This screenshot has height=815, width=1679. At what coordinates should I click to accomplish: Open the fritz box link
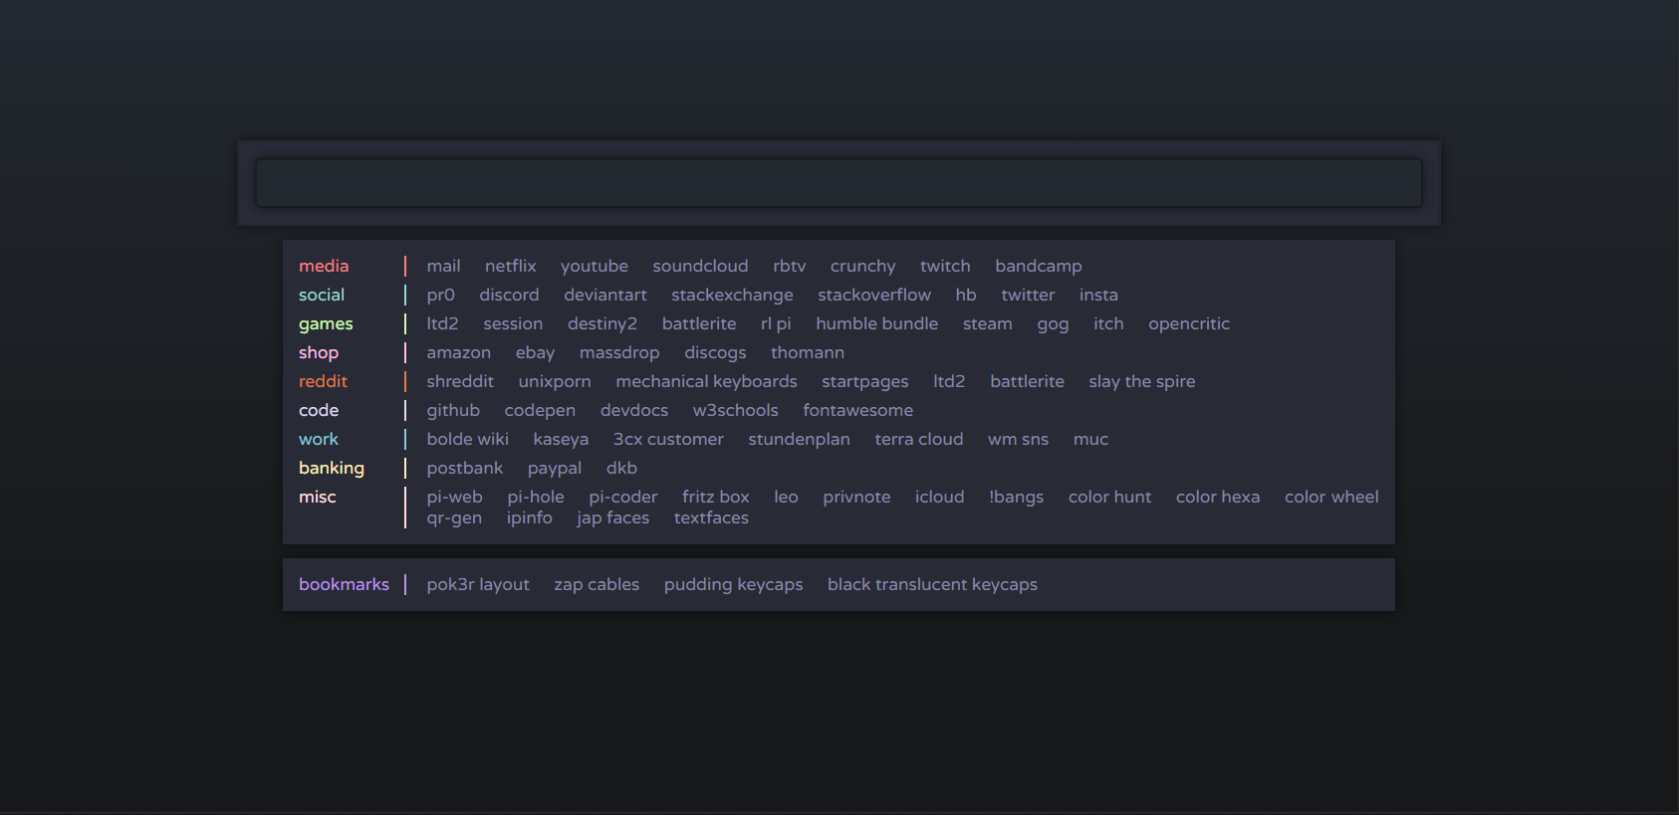pyautogui.click(x=715, y=497)
